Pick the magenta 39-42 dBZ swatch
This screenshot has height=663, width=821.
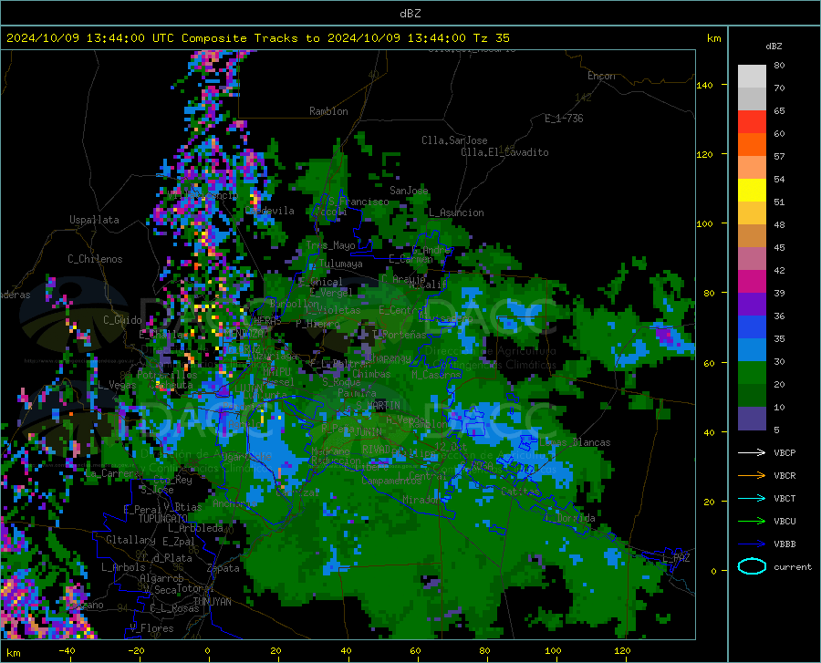[752, 282]
